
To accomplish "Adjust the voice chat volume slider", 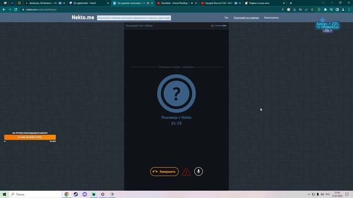I will click(221, 26).
